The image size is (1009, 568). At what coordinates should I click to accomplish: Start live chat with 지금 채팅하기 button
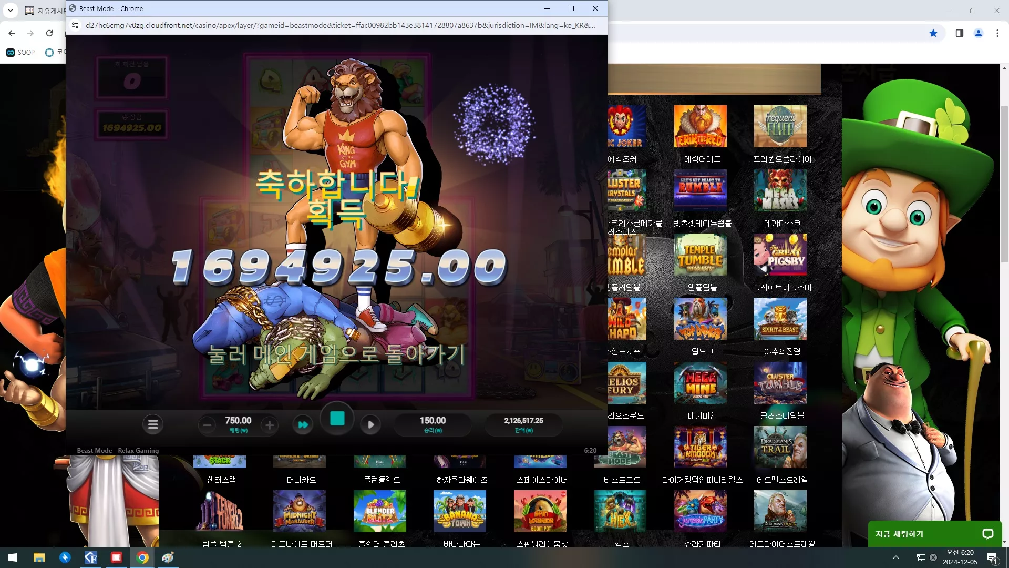pos(934,534)
